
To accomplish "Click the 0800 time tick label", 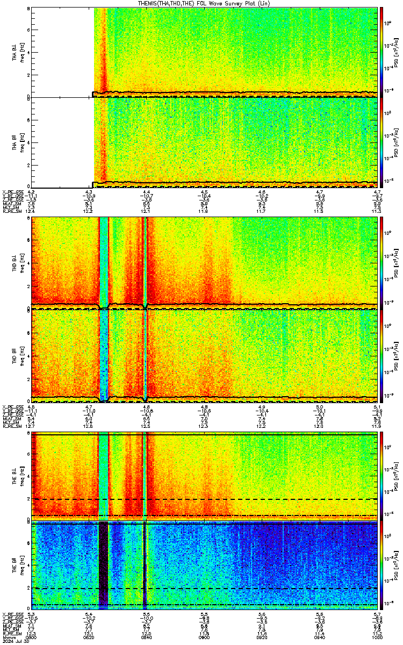I will click(31, 637).
